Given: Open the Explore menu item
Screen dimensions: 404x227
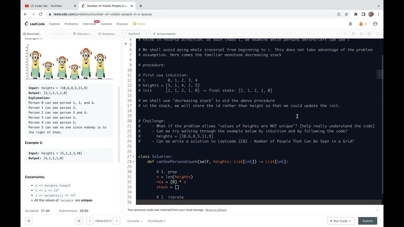Looking at the screenshot, I should pos(54,24).
